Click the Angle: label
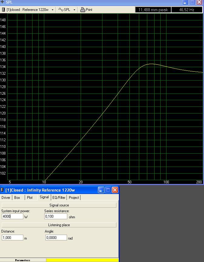The width and height of the screenshot is (204, 262). (x=49, y=231)
